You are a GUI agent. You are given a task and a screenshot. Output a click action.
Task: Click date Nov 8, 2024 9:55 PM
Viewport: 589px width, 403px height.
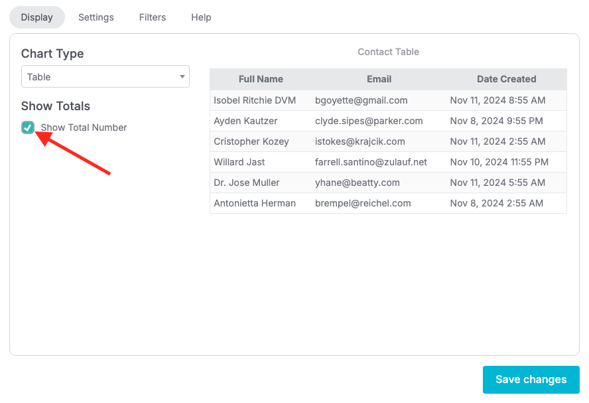pos(496,121)
